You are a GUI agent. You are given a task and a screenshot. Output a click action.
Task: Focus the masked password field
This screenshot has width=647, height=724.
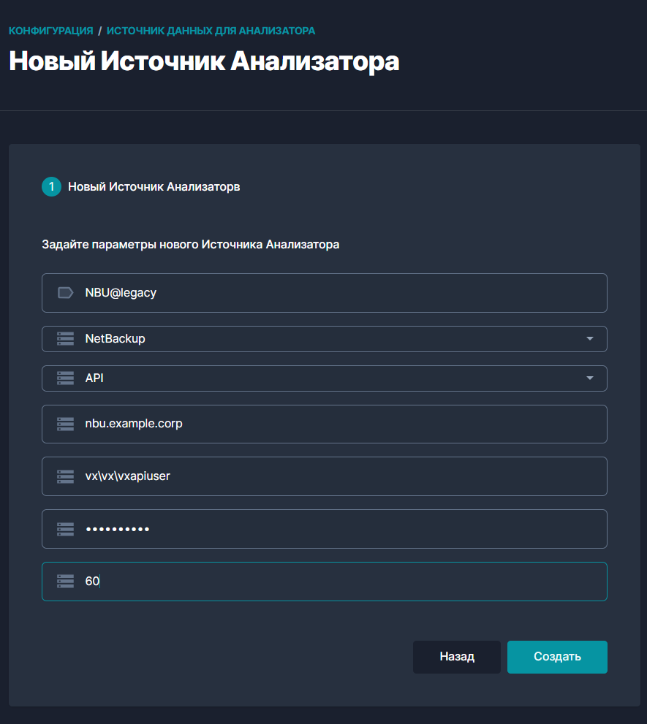point(336,529)
